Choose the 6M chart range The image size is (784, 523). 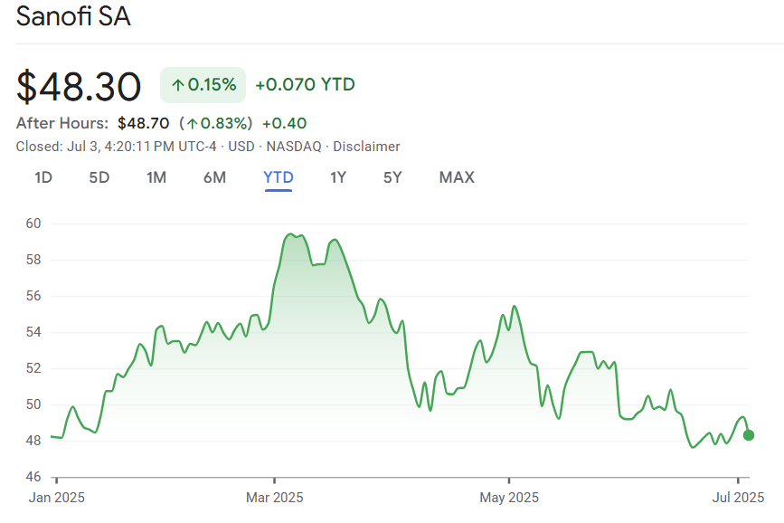[214, 177]
